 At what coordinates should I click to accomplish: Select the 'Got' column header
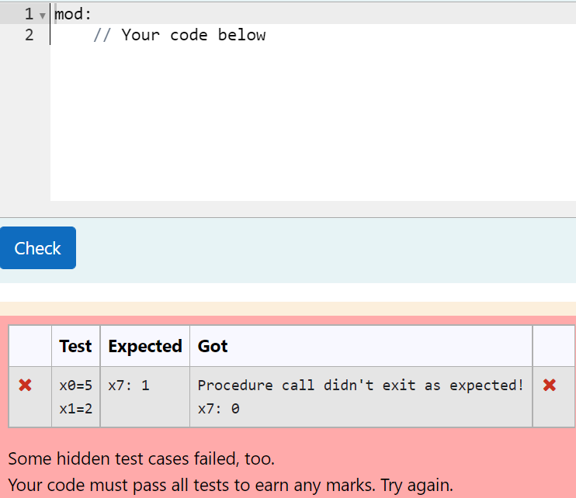(x=213, y=346)
